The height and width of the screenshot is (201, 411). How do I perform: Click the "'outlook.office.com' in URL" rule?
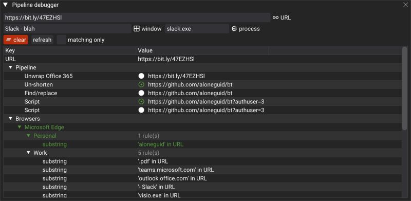pyautogui.click(x=172, y=178)
